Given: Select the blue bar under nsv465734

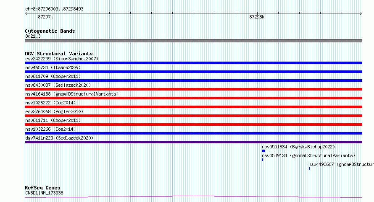Looking at the screenshot, I should (x=193, y=72).
